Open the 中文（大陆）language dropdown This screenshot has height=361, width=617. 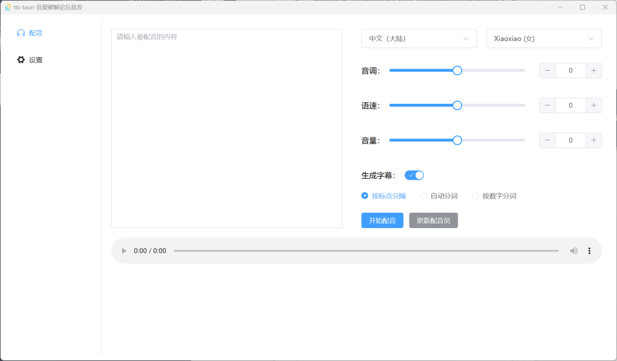419,38
